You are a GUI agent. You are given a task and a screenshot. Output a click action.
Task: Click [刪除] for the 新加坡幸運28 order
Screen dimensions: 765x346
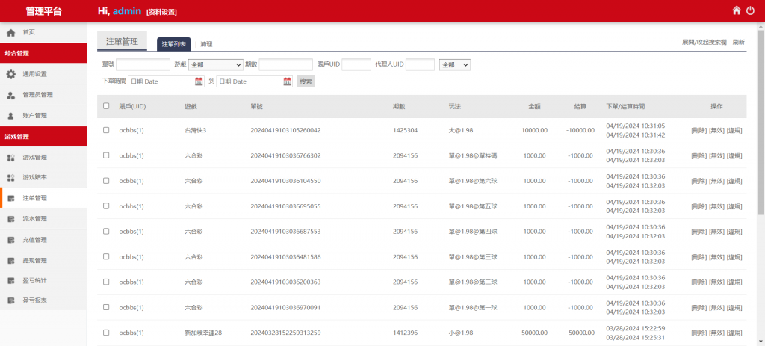pos(699,333)
